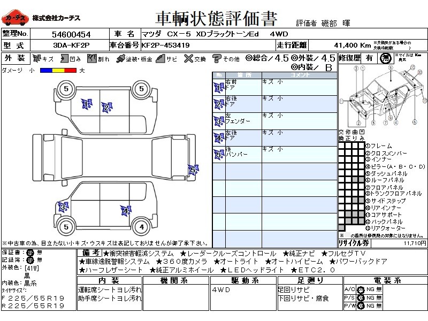The height and width of the screenshot is (321, 428).
Task: Select damage marker 5 on rear bumper
Action: (193, 170)
